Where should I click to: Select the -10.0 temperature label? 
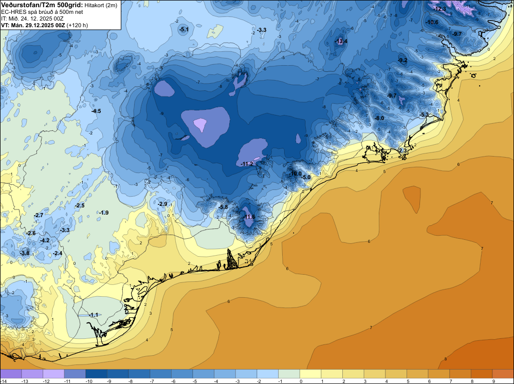pos(296,174)
